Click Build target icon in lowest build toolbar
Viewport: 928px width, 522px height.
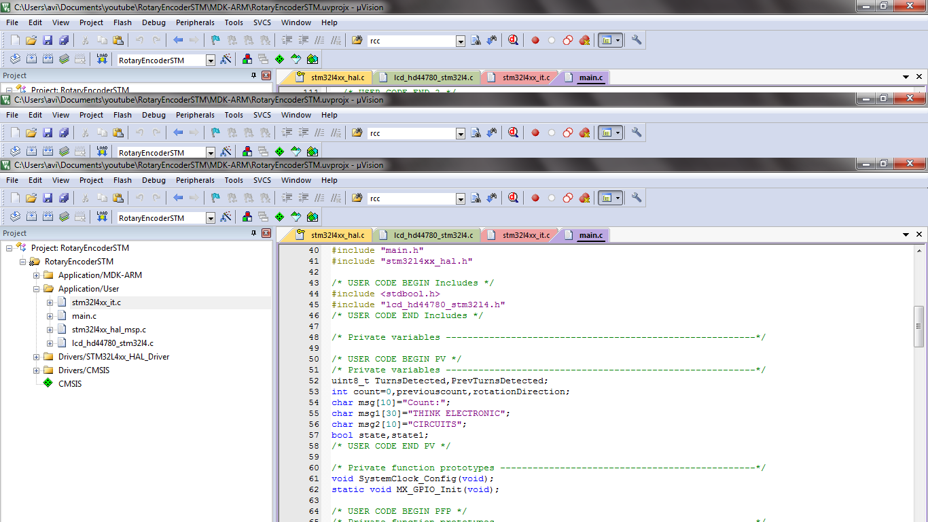[31, 217]
